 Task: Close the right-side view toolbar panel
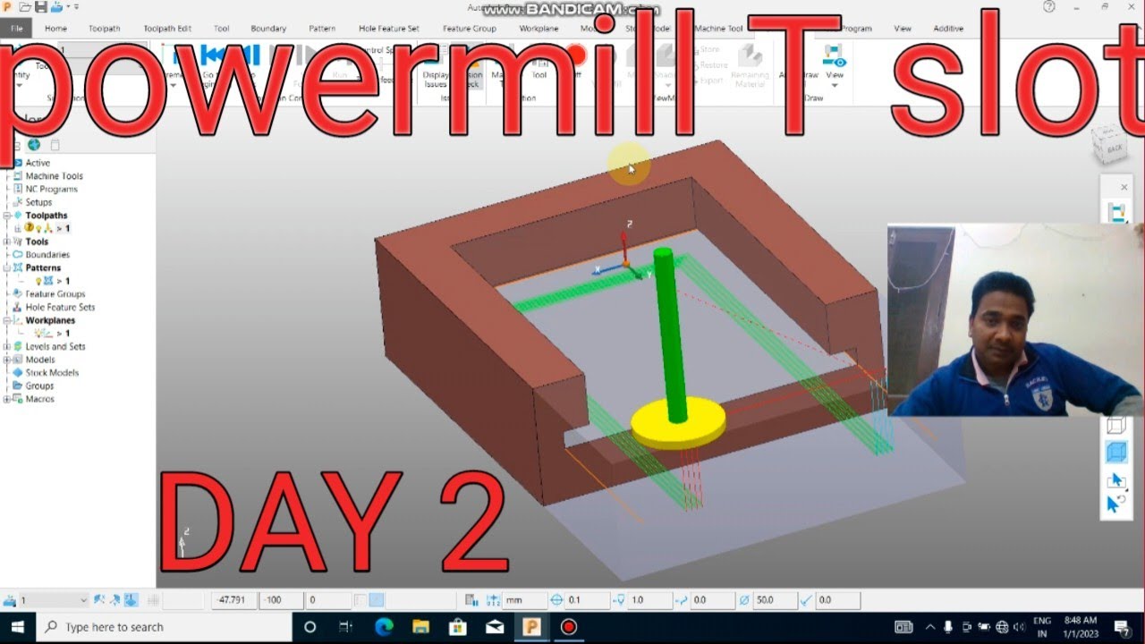(1124, 187)
